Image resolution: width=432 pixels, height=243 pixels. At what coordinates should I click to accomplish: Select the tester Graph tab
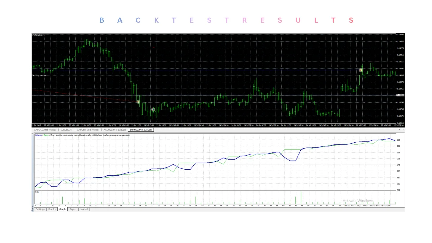pyautogui.click(x=62, y=209)
